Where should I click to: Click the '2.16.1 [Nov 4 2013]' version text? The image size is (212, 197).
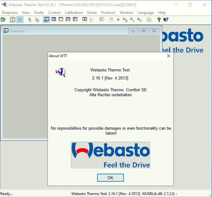pyautogui.click(x=110, y=78)
